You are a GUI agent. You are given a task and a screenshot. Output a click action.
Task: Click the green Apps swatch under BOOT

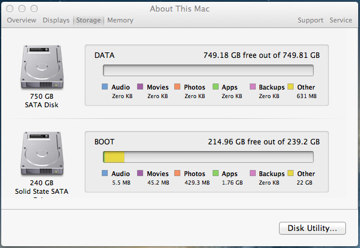(x=216, y=173)
